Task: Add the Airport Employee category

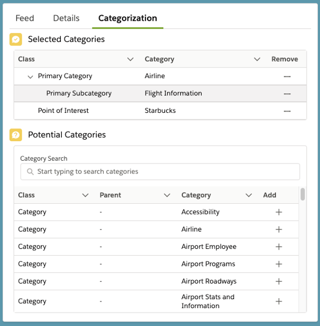Action: tap(279, 247)
